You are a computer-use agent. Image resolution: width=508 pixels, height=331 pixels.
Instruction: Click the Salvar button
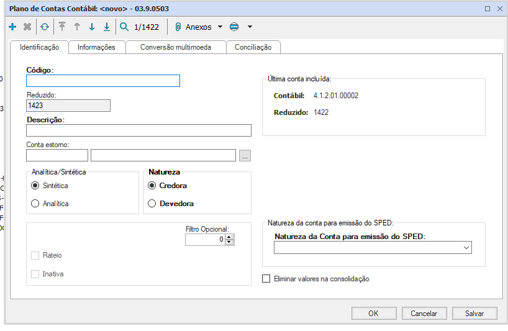[474, 314]
